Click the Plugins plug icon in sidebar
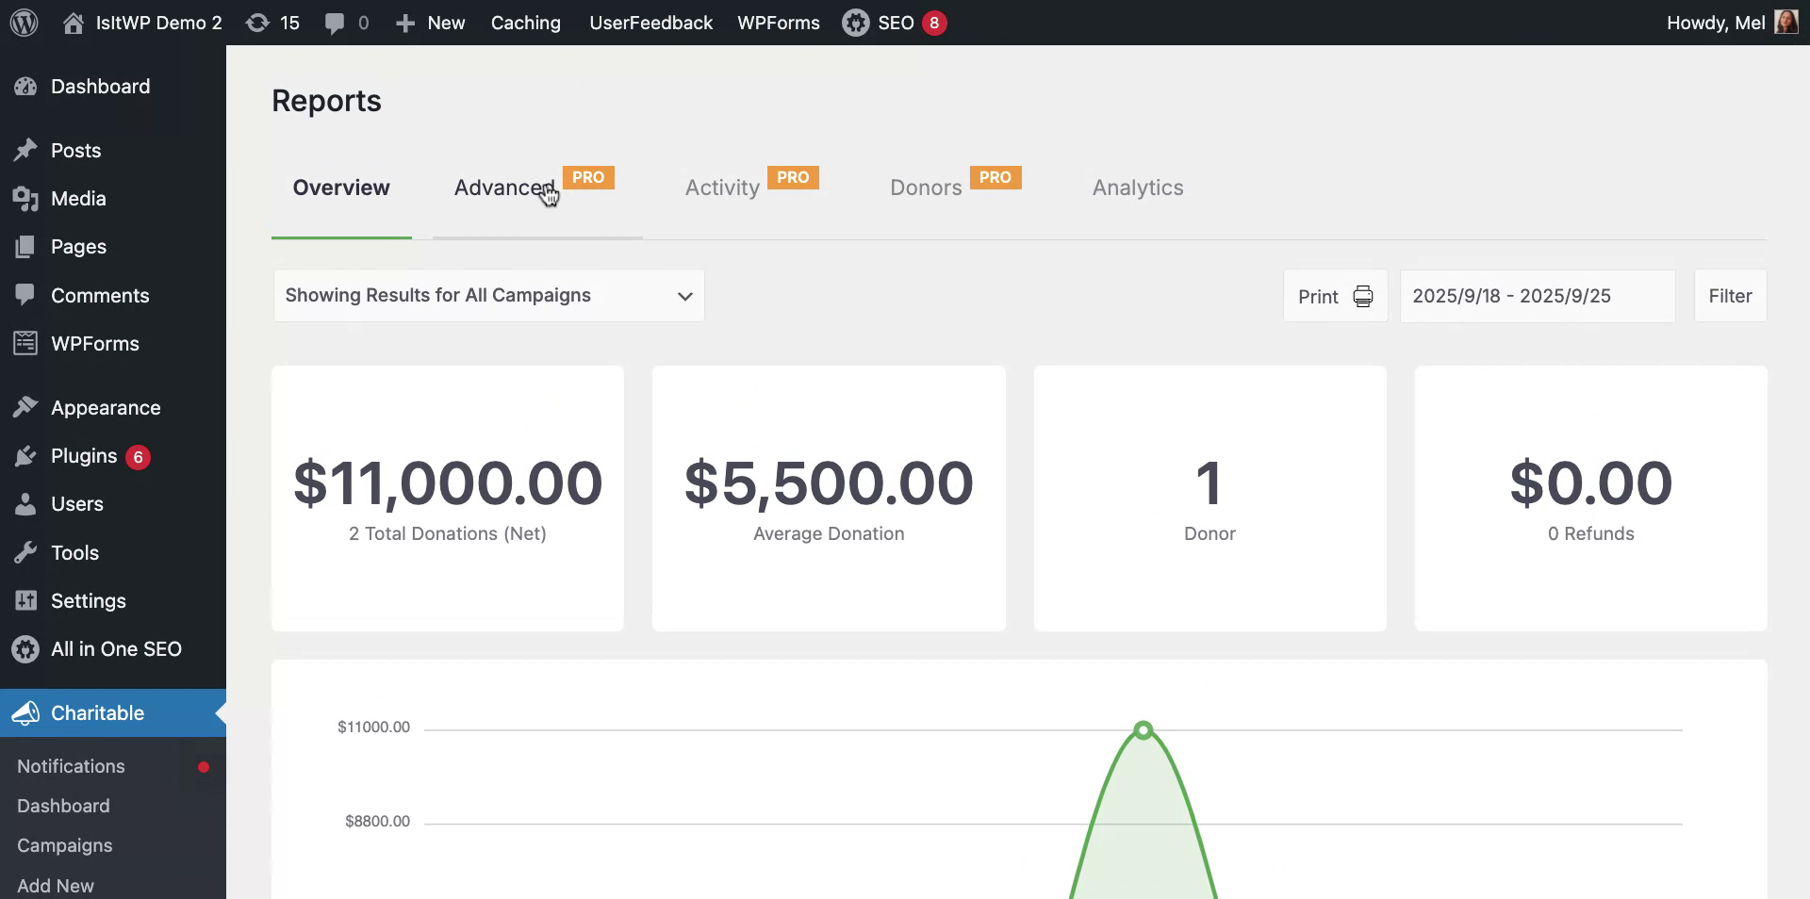Image resolution: width=1810 pixels, height=899 pixels. [x=25, y=457]
